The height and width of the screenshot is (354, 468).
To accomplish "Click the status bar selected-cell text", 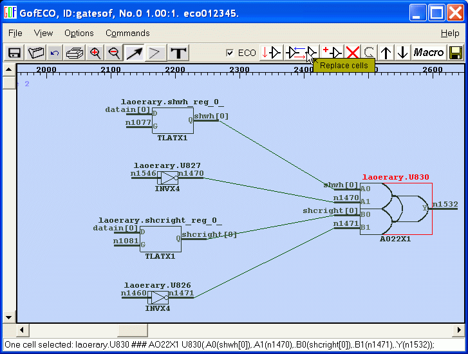I will point(220,345).
